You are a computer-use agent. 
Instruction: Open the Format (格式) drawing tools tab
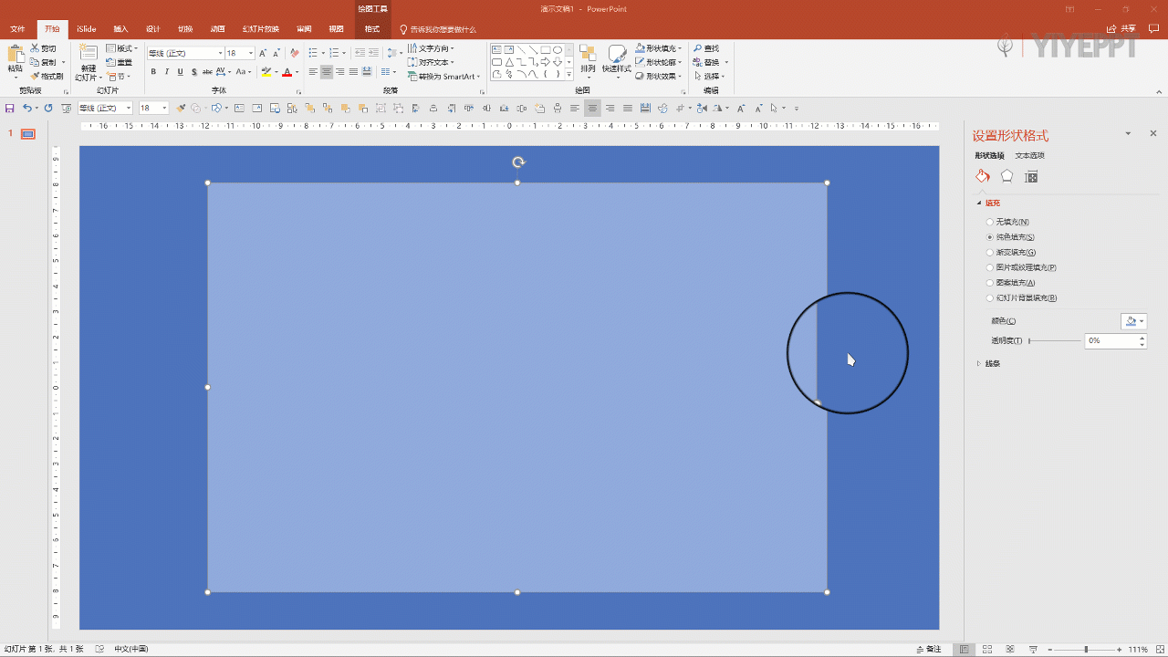point(372,29)
